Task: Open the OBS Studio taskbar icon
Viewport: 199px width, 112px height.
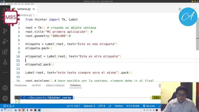Action: pos(35,110)
